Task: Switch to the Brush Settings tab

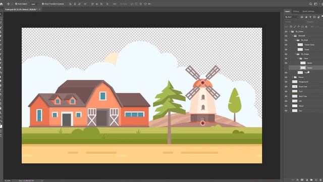Action: pyautogui.click(x=308, y=11)
